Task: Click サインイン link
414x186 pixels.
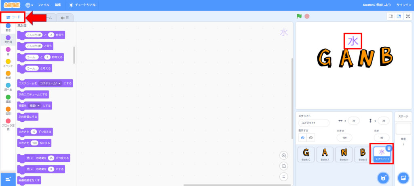Action: coord(403,5)
